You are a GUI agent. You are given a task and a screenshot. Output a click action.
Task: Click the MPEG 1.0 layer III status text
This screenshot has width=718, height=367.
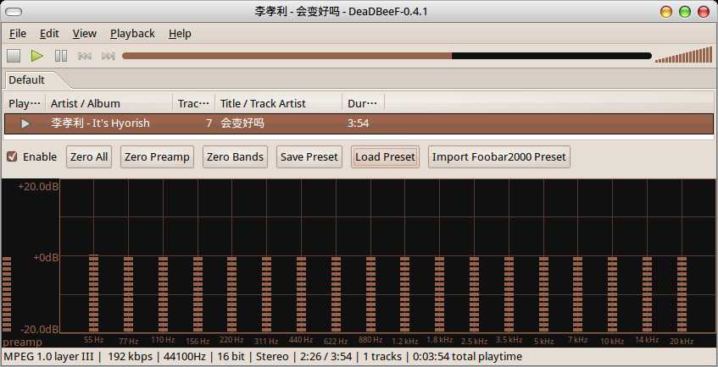(x=48, y=357)
